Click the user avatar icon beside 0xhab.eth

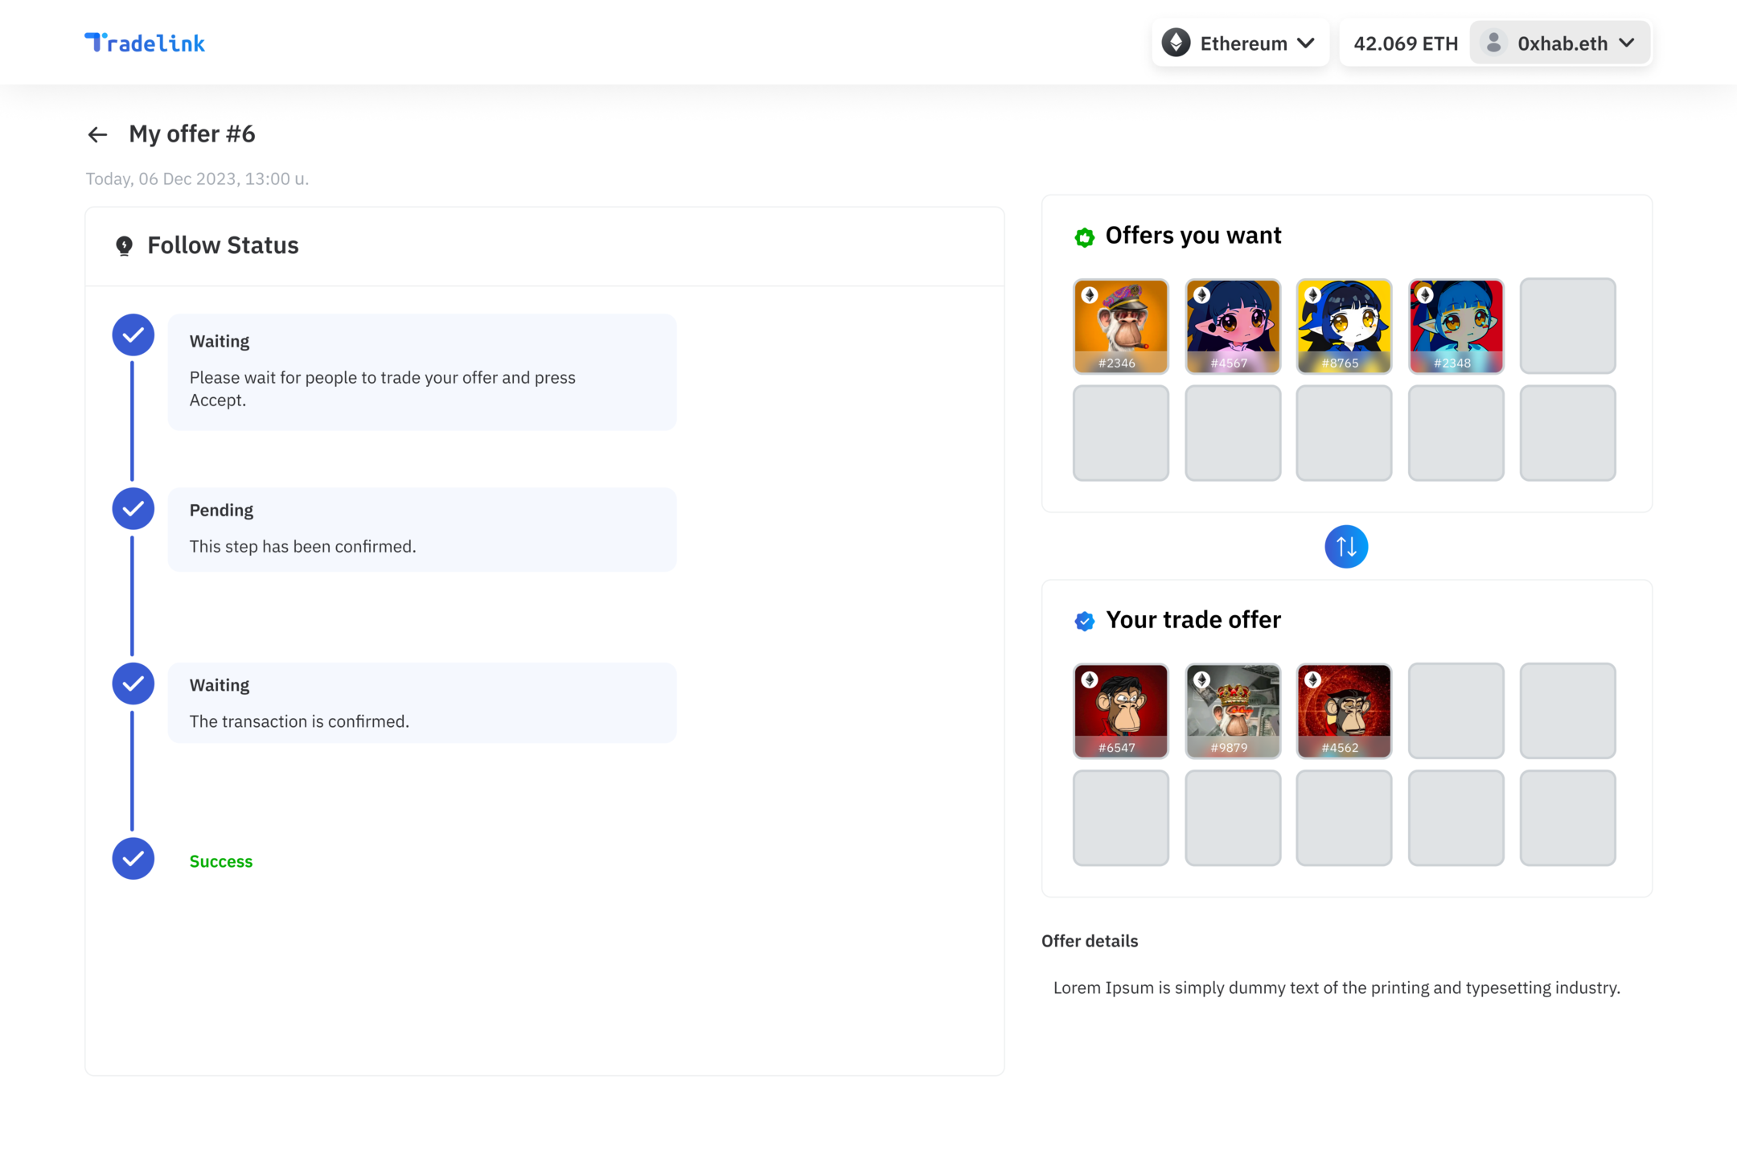click(1493, 43)
